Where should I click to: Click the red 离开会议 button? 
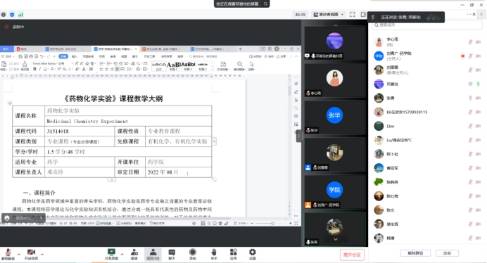352,255
